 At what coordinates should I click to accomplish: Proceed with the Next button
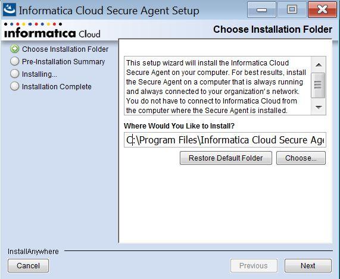308,265
